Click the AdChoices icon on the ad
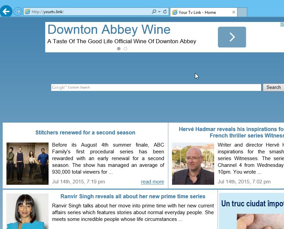Screen dimensions: 284x229 coord(282,24)
